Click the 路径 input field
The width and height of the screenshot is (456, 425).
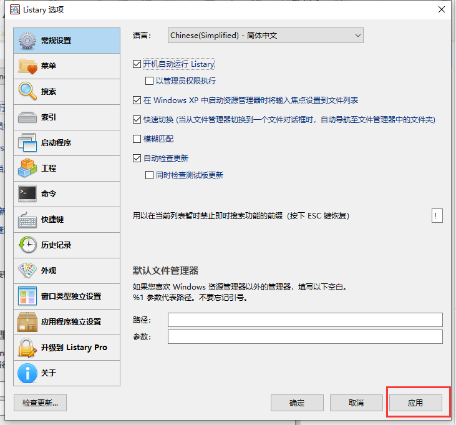pos(305,320)
